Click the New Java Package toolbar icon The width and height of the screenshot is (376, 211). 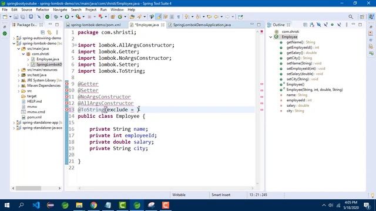(x=113, y=17)
